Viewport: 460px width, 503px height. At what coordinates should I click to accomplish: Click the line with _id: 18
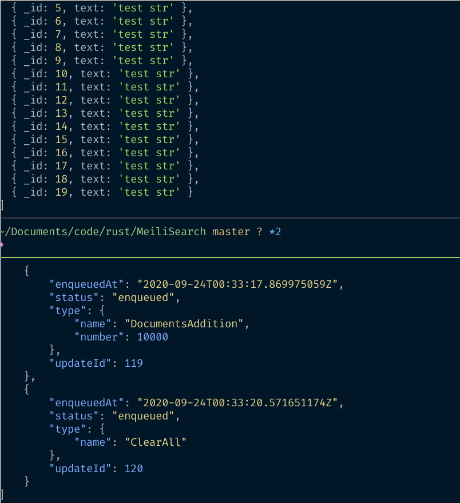105,179
